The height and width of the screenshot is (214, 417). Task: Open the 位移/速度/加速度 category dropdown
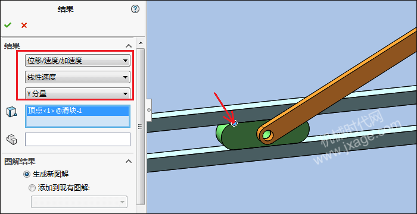pyautogui.click(x=77, y=61)
